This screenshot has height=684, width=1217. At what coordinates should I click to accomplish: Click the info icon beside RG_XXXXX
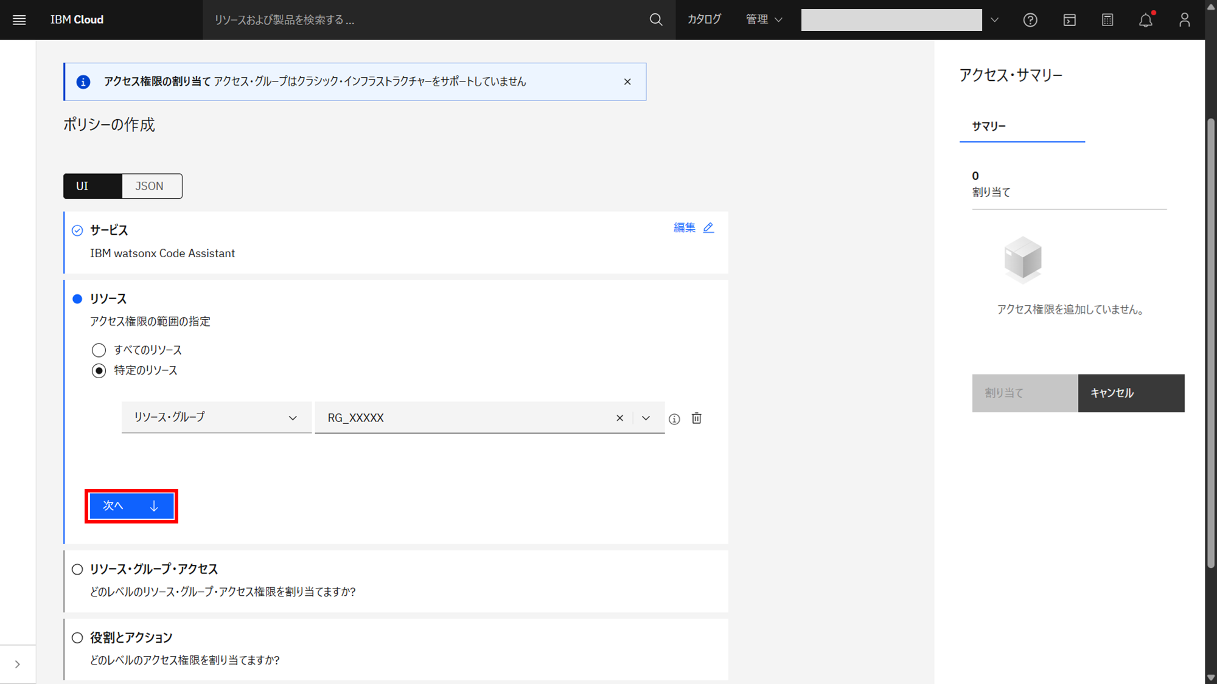pyautogui.click(x=674, y=419)
